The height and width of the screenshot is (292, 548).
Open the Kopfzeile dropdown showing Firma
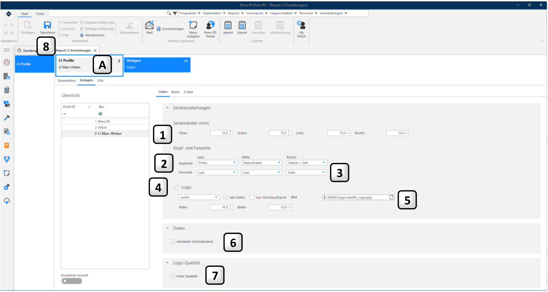click(217, 162)
